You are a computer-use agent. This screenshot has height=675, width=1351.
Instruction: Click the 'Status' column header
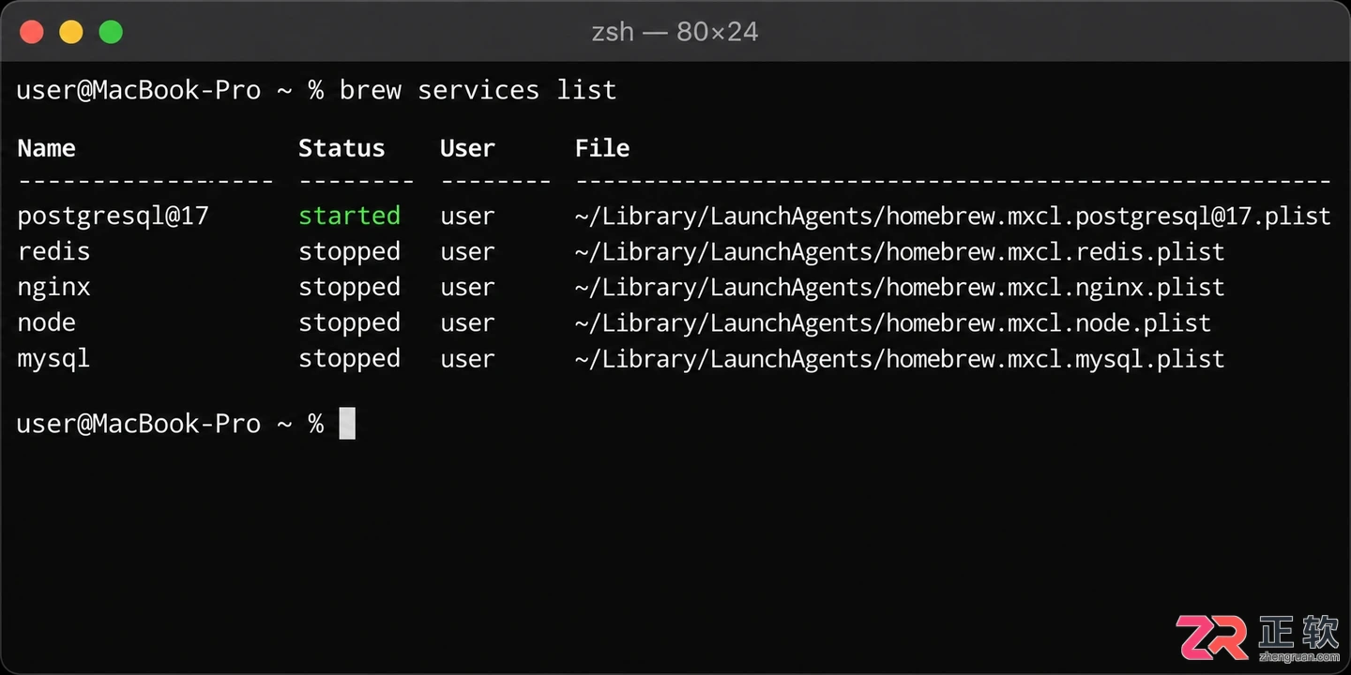click(x=342, y=148)
